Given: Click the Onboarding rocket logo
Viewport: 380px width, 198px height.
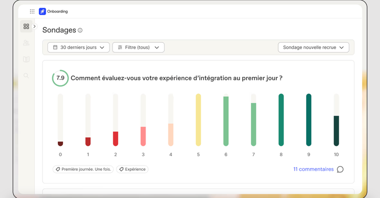Looking at the screenshot, I should pos(42,11).
